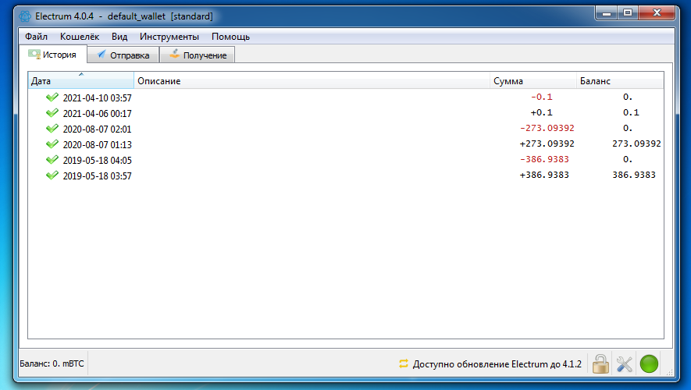Viewport: 691px width, 390px height.
Task: Select the -386.9383 transaction row
Action: tap(312, 160)
